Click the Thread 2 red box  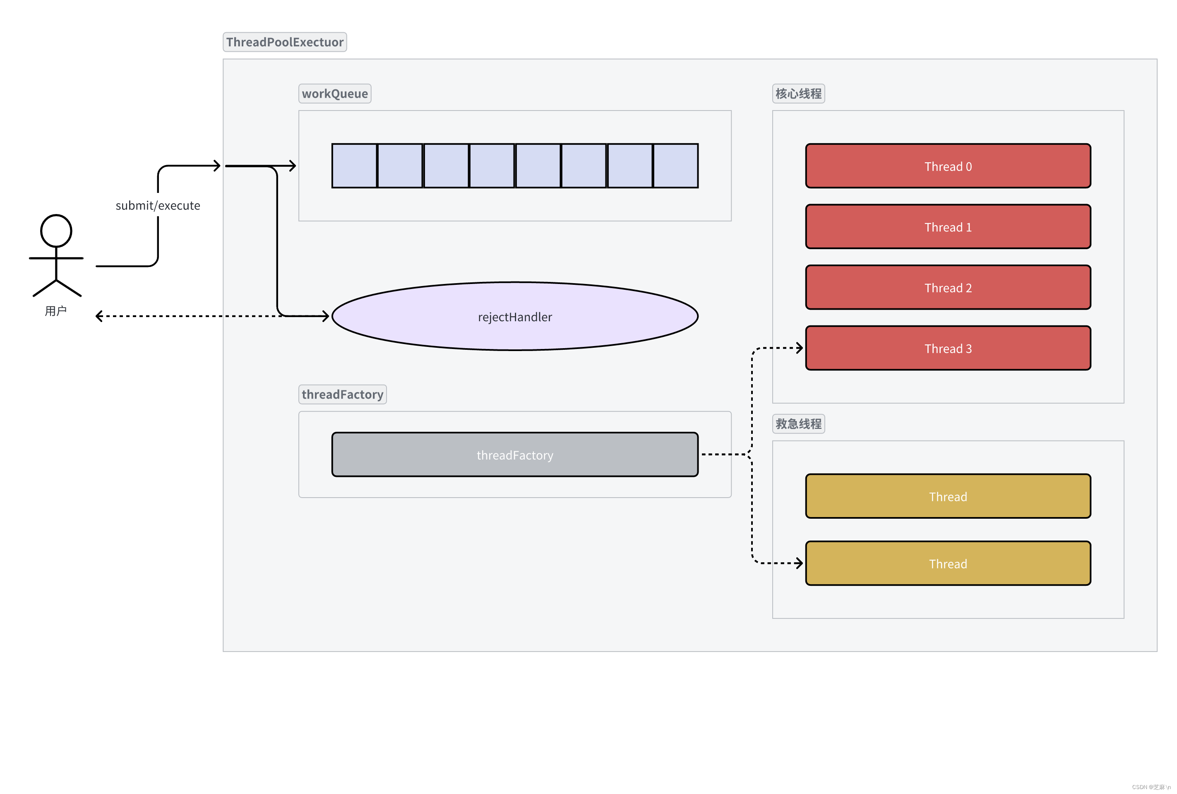947,288
